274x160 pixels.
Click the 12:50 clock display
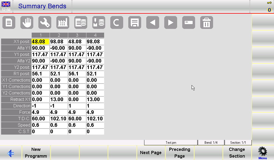pos(6,10)
